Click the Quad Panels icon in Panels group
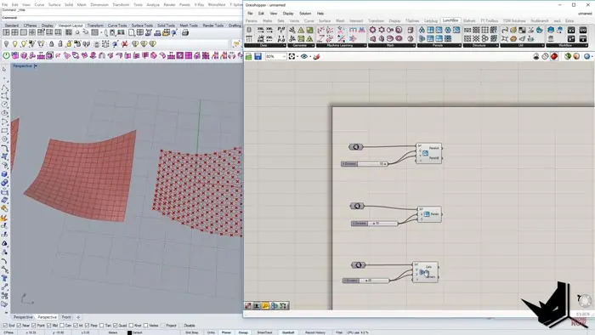The width and height of the screenshot is (595, 335). point(430,30)
